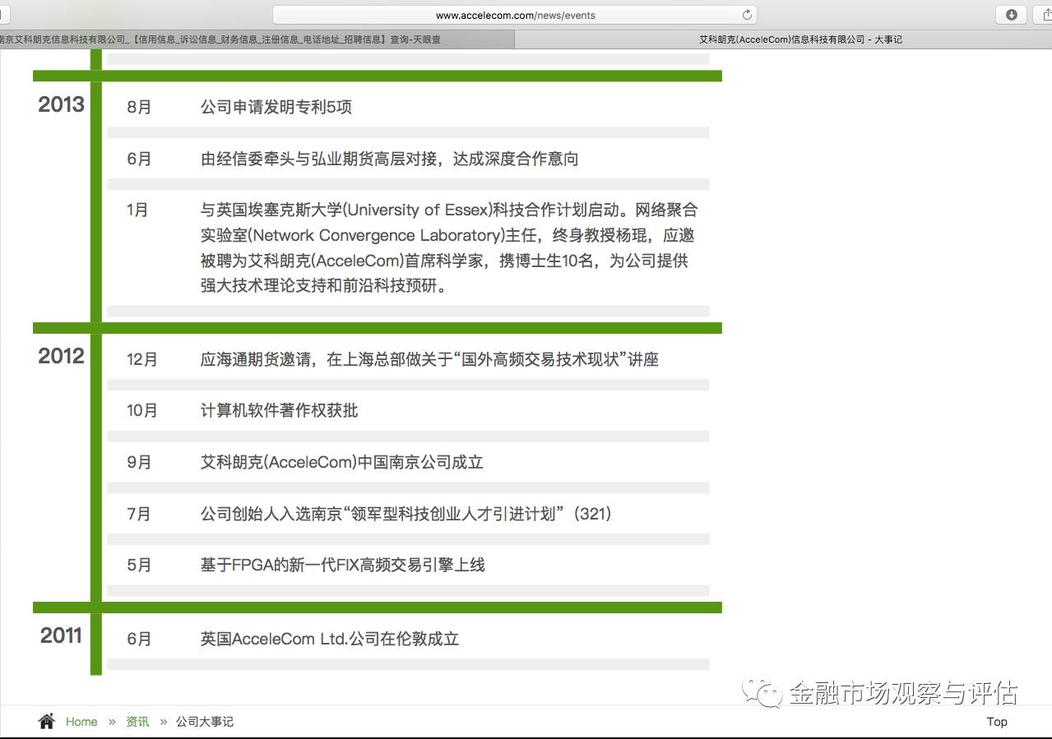Click the www.accelecom.com address bar
Viewport: 1052px width, 739px height.
coord(515,15)
